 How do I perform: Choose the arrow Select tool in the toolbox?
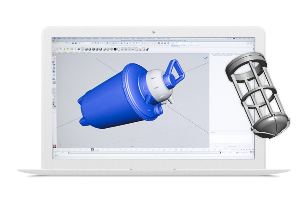pos(54,54)
